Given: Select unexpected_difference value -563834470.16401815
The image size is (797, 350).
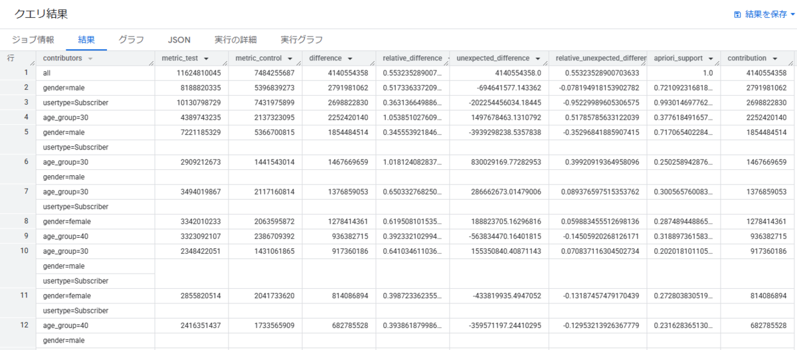Looking at the screenshot, I should point(504,236).
